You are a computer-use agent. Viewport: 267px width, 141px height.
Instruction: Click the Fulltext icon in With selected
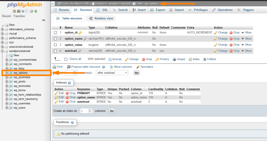[205, 59]
